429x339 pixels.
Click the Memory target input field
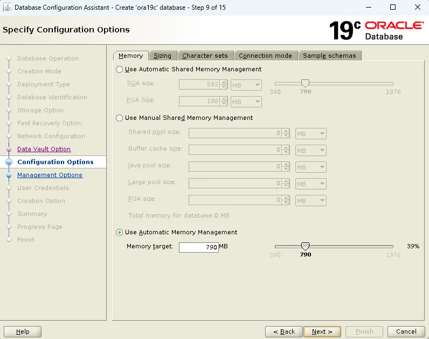click(x=199, y=247)
